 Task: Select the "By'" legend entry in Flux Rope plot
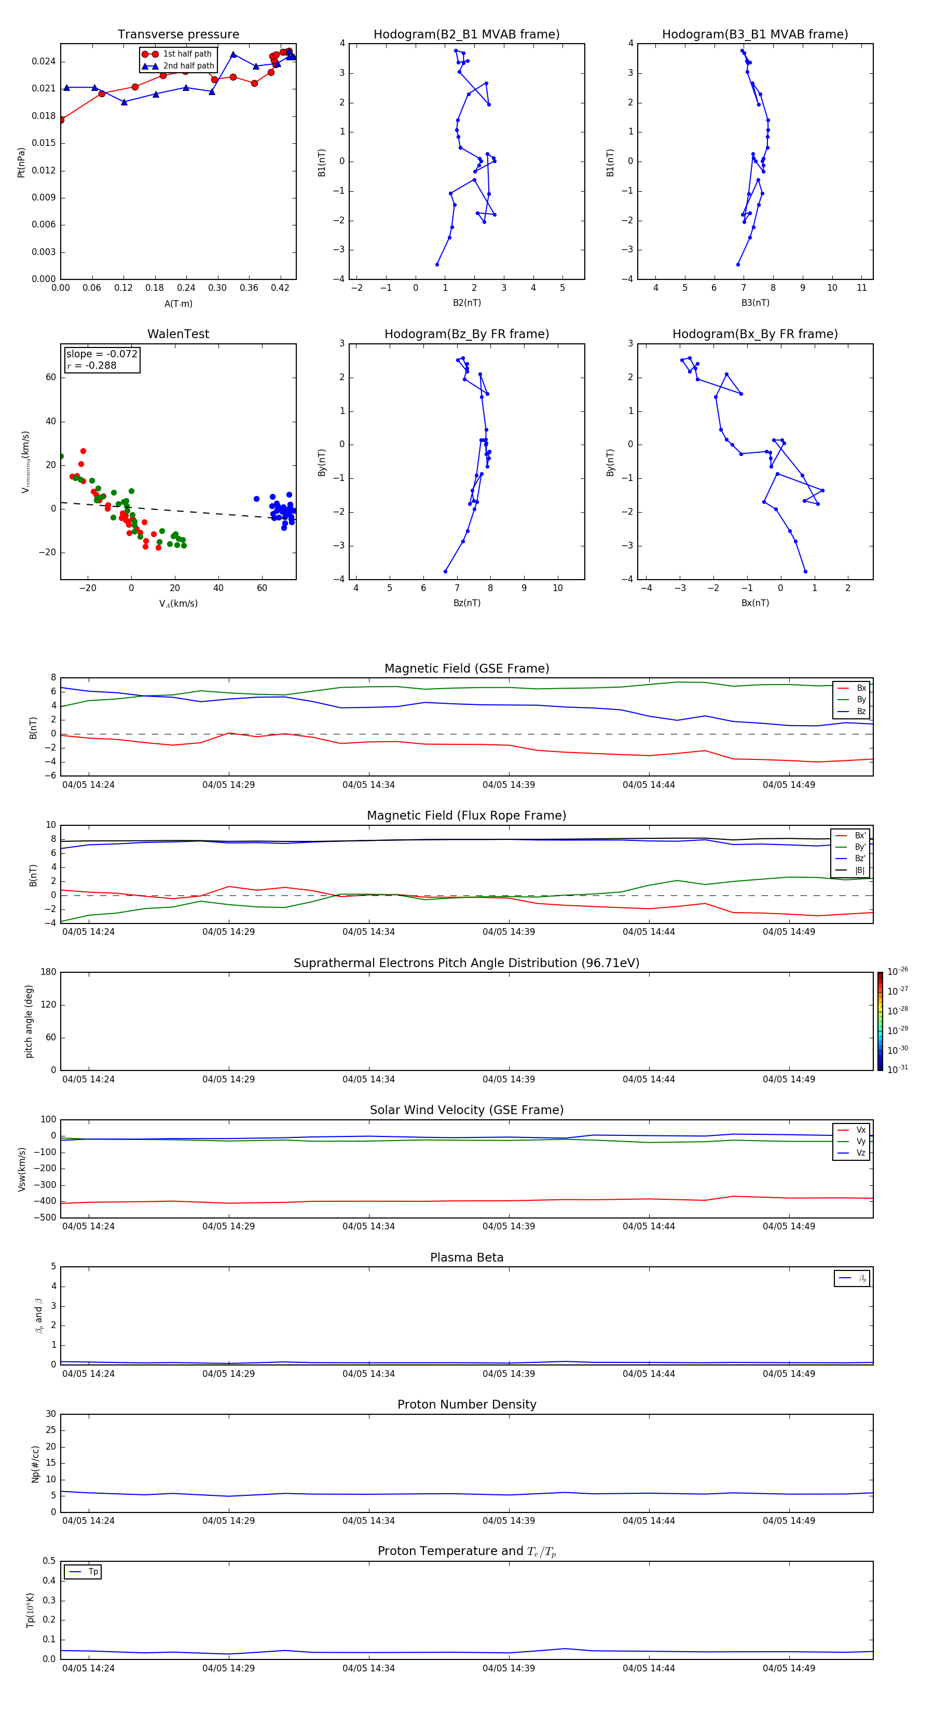tap(851, 847)
